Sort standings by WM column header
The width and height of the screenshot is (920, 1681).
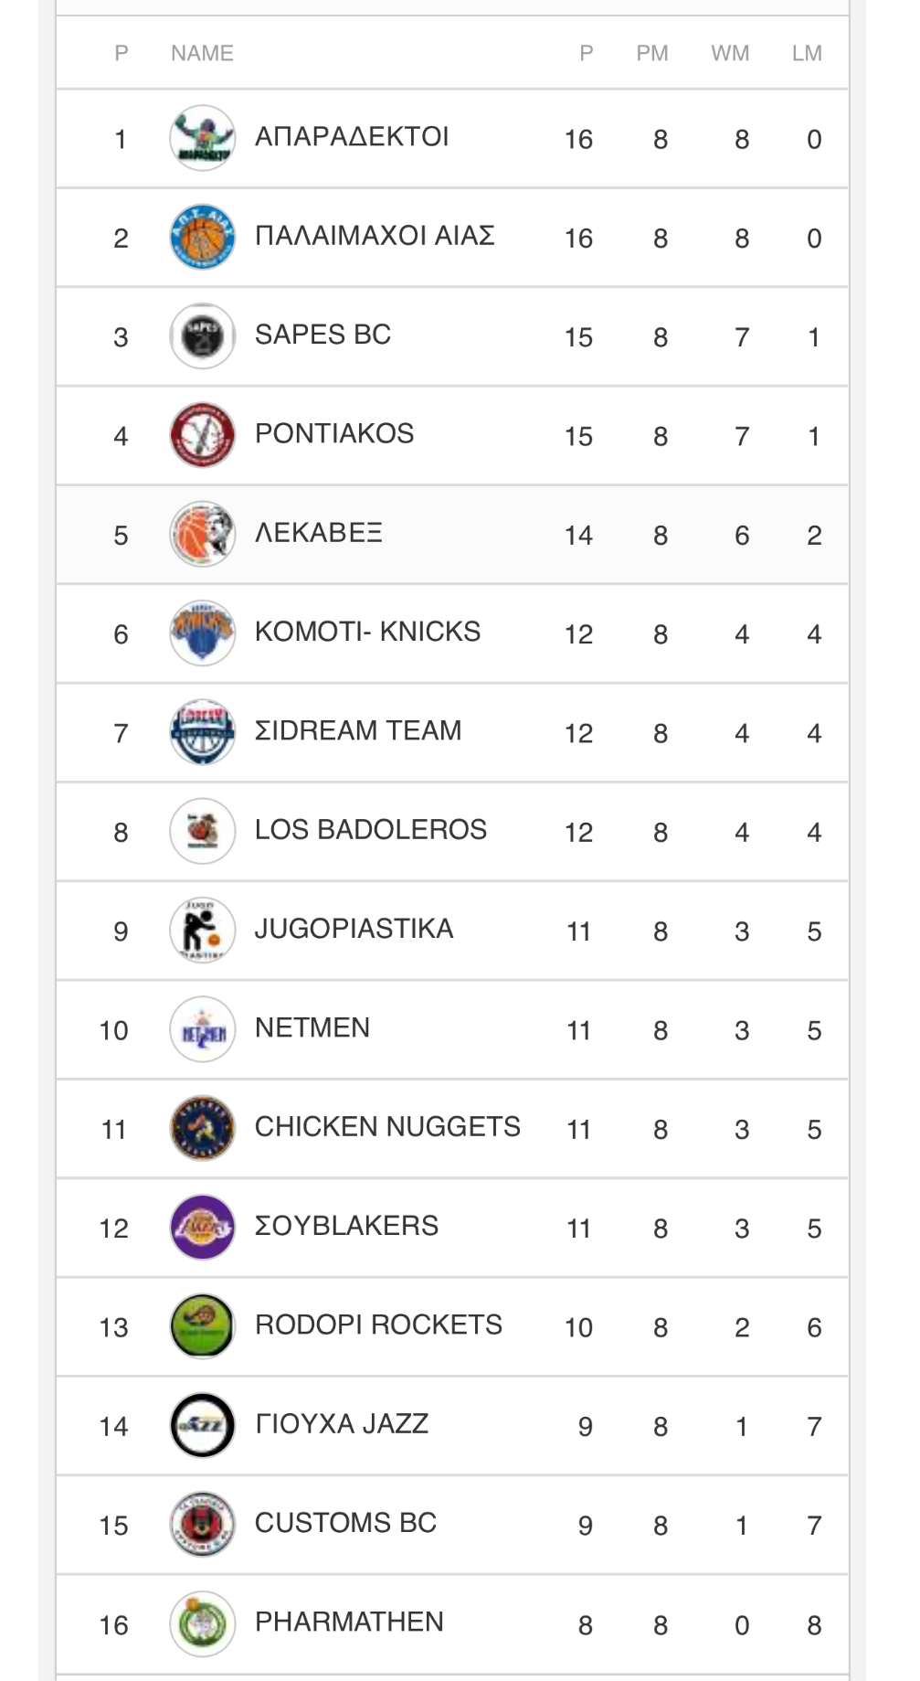click(730, 53)
